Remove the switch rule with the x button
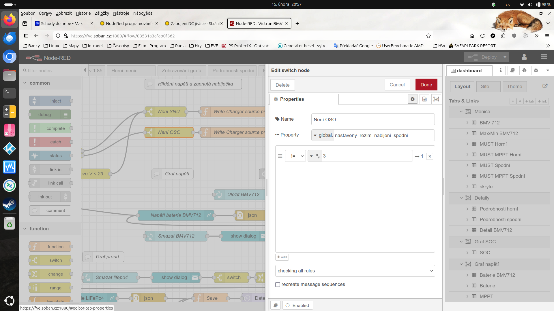This screenshot has width=554, height=311. pyautogui.click(x=430, y=156)
